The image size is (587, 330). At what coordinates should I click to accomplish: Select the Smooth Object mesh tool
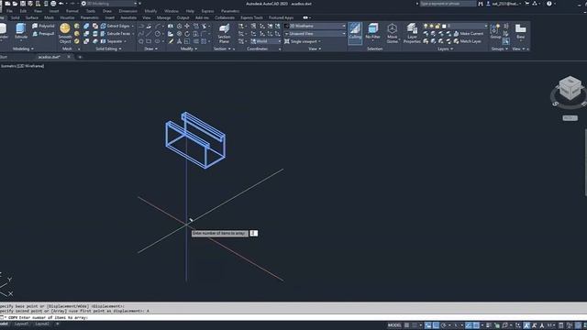tap(65, 34)
